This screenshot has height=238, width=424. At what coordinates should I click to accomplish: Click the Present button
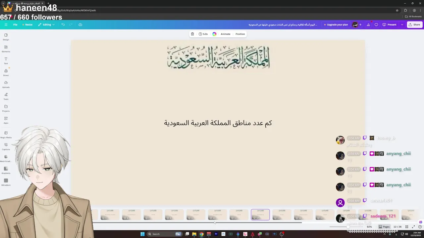[390, 25]
